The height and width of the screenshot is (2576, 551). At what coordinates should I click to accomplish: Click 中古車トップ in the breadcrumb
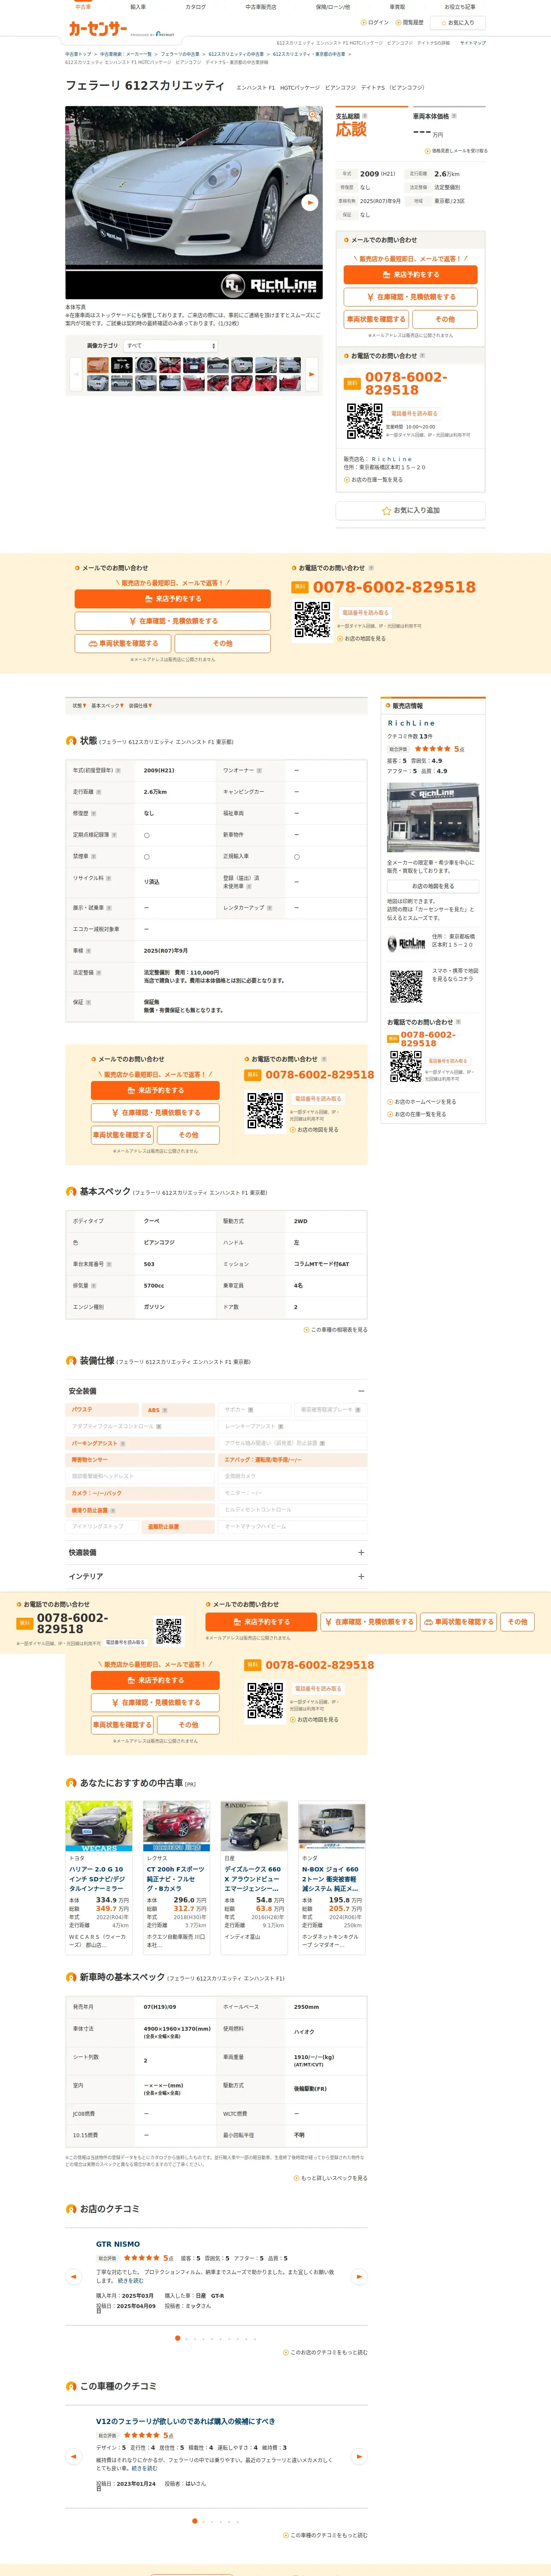tap(79, 54)
